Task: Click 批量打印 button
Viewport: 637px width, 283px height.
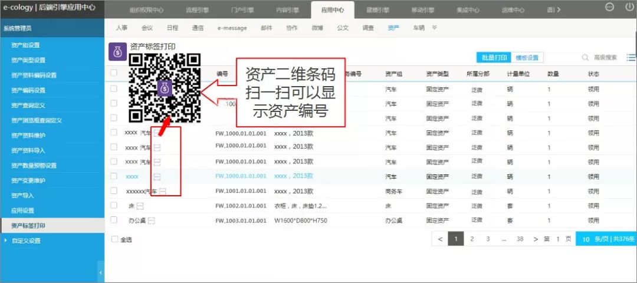Action: click(494, 58)
